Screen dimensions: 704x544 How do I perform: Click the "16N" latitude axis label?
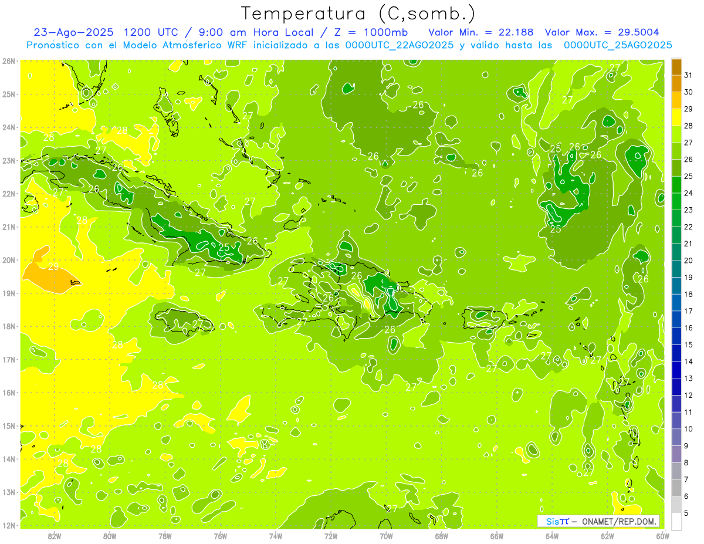(8, 393)
